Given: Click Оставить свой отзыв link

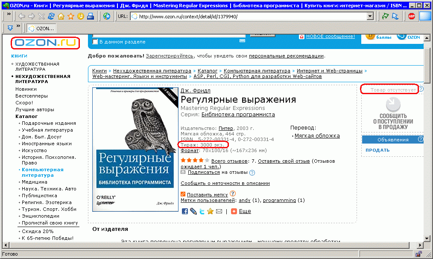Looking at the screenshot, I should pos(284,161).
